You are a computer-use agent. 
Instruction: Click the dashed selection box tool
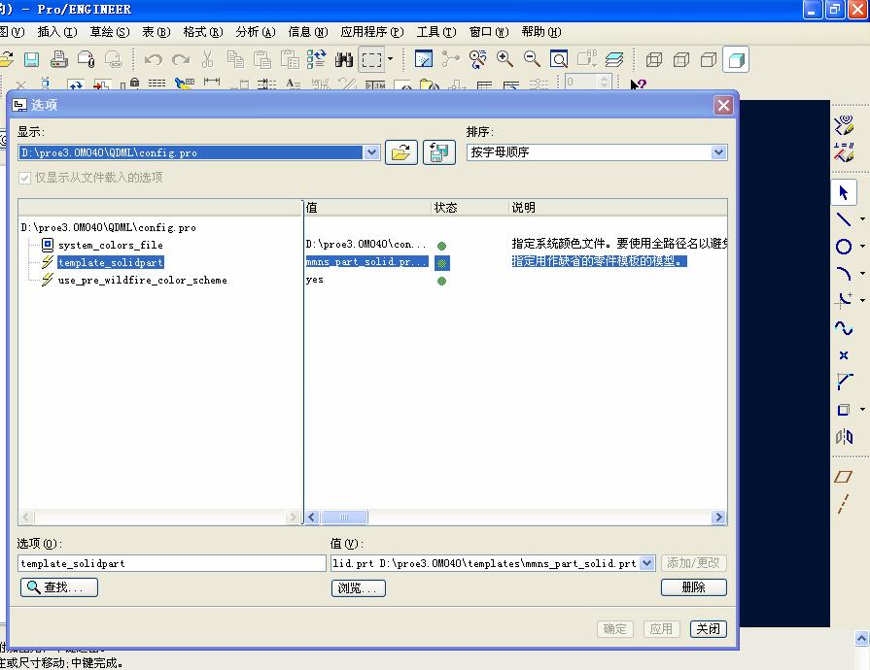371,59
